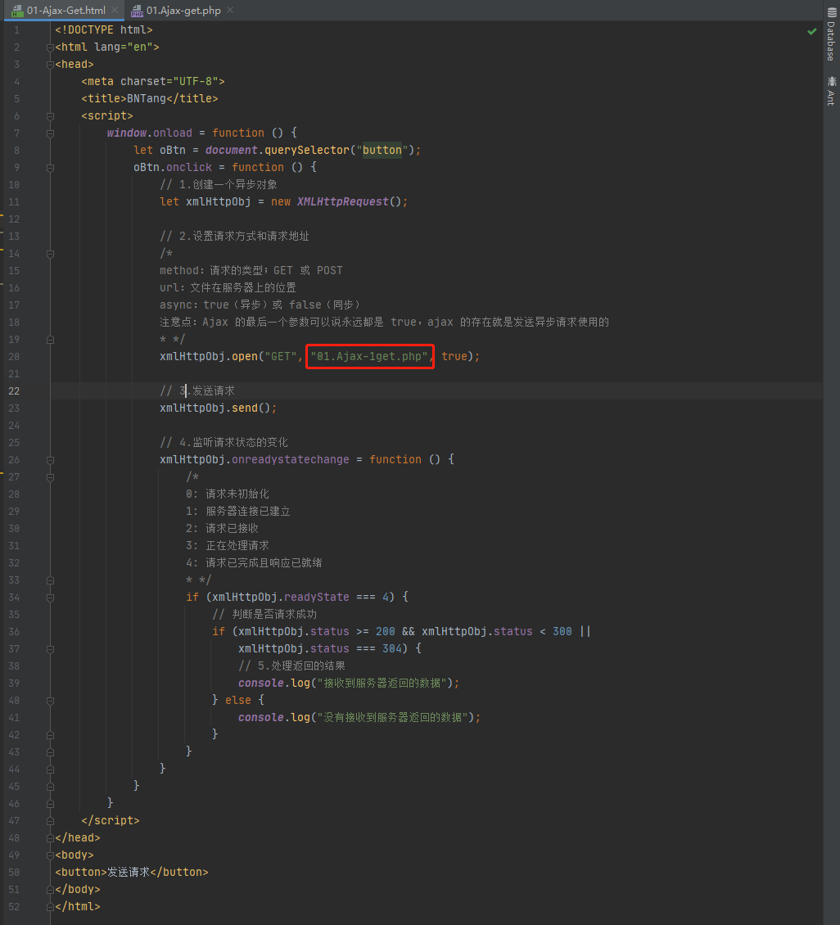Click line number 1 in the gutter
The height and width of the screenshot is (925, 840).
click(x=16, y=30)
